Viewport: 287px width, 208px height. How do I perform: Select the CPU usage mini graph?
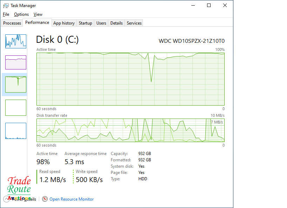click(x=16, y=41)
